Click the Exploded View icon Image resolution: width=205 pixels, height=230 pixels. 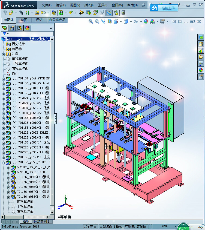coord(95,13)
